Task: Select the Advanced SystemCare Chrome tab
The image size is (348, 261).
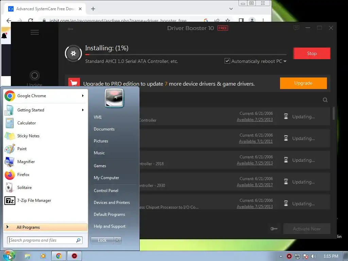Action: tap(45, 9)
